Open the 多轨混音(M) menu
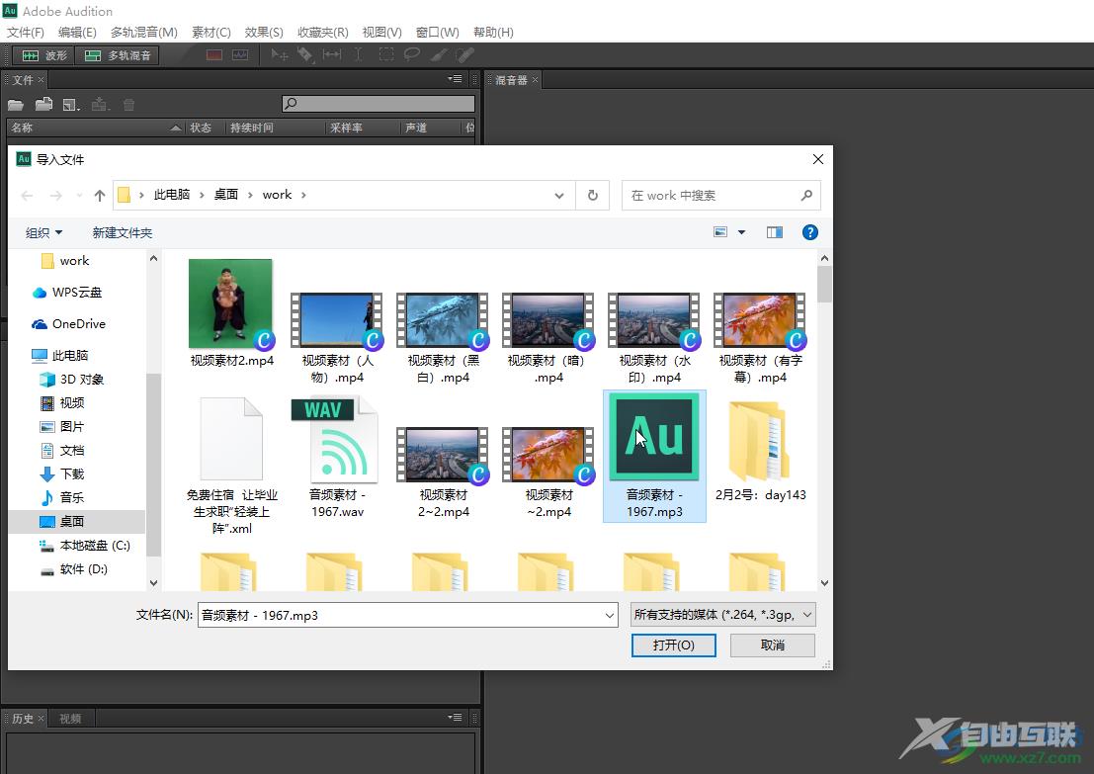1094x774 pixels. coord(143,32)
